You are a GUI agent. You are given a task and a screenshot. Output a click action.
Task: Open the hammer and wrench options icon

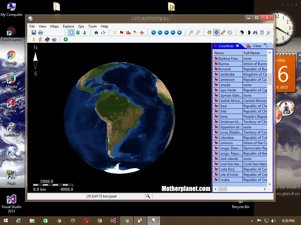click(268, 33)
